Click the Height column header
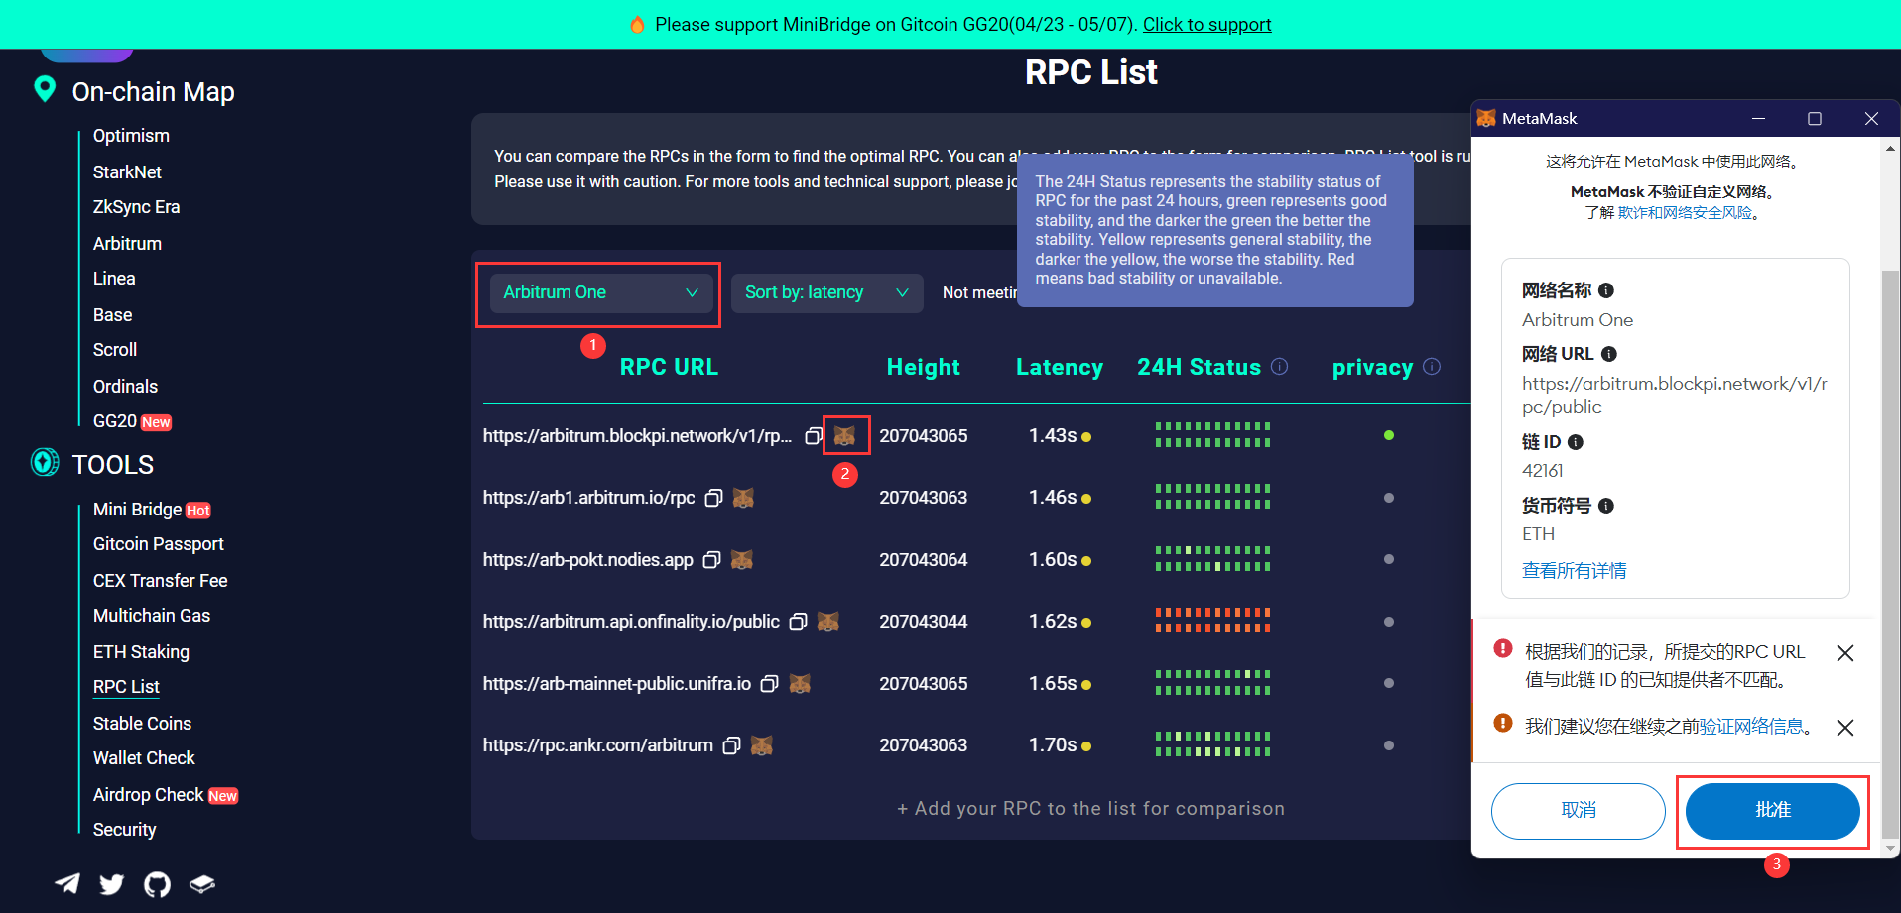The width and height of the screenshot is (1901, 913). 923,368
